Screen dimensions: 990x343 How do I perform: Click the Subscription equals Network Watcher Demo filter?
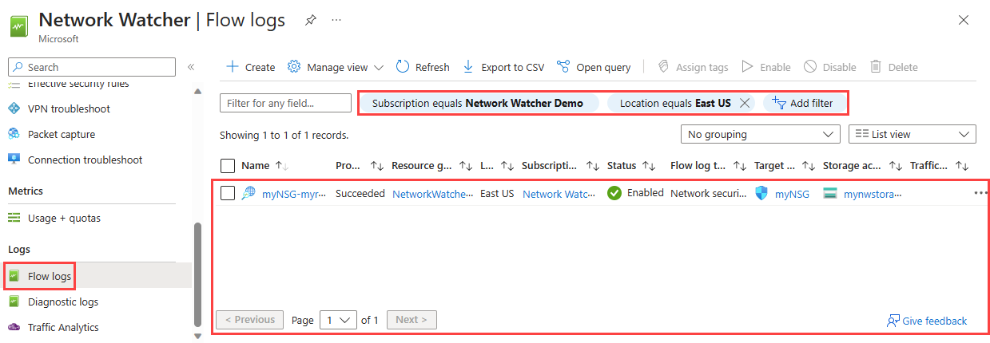click(x=478, y=103)
